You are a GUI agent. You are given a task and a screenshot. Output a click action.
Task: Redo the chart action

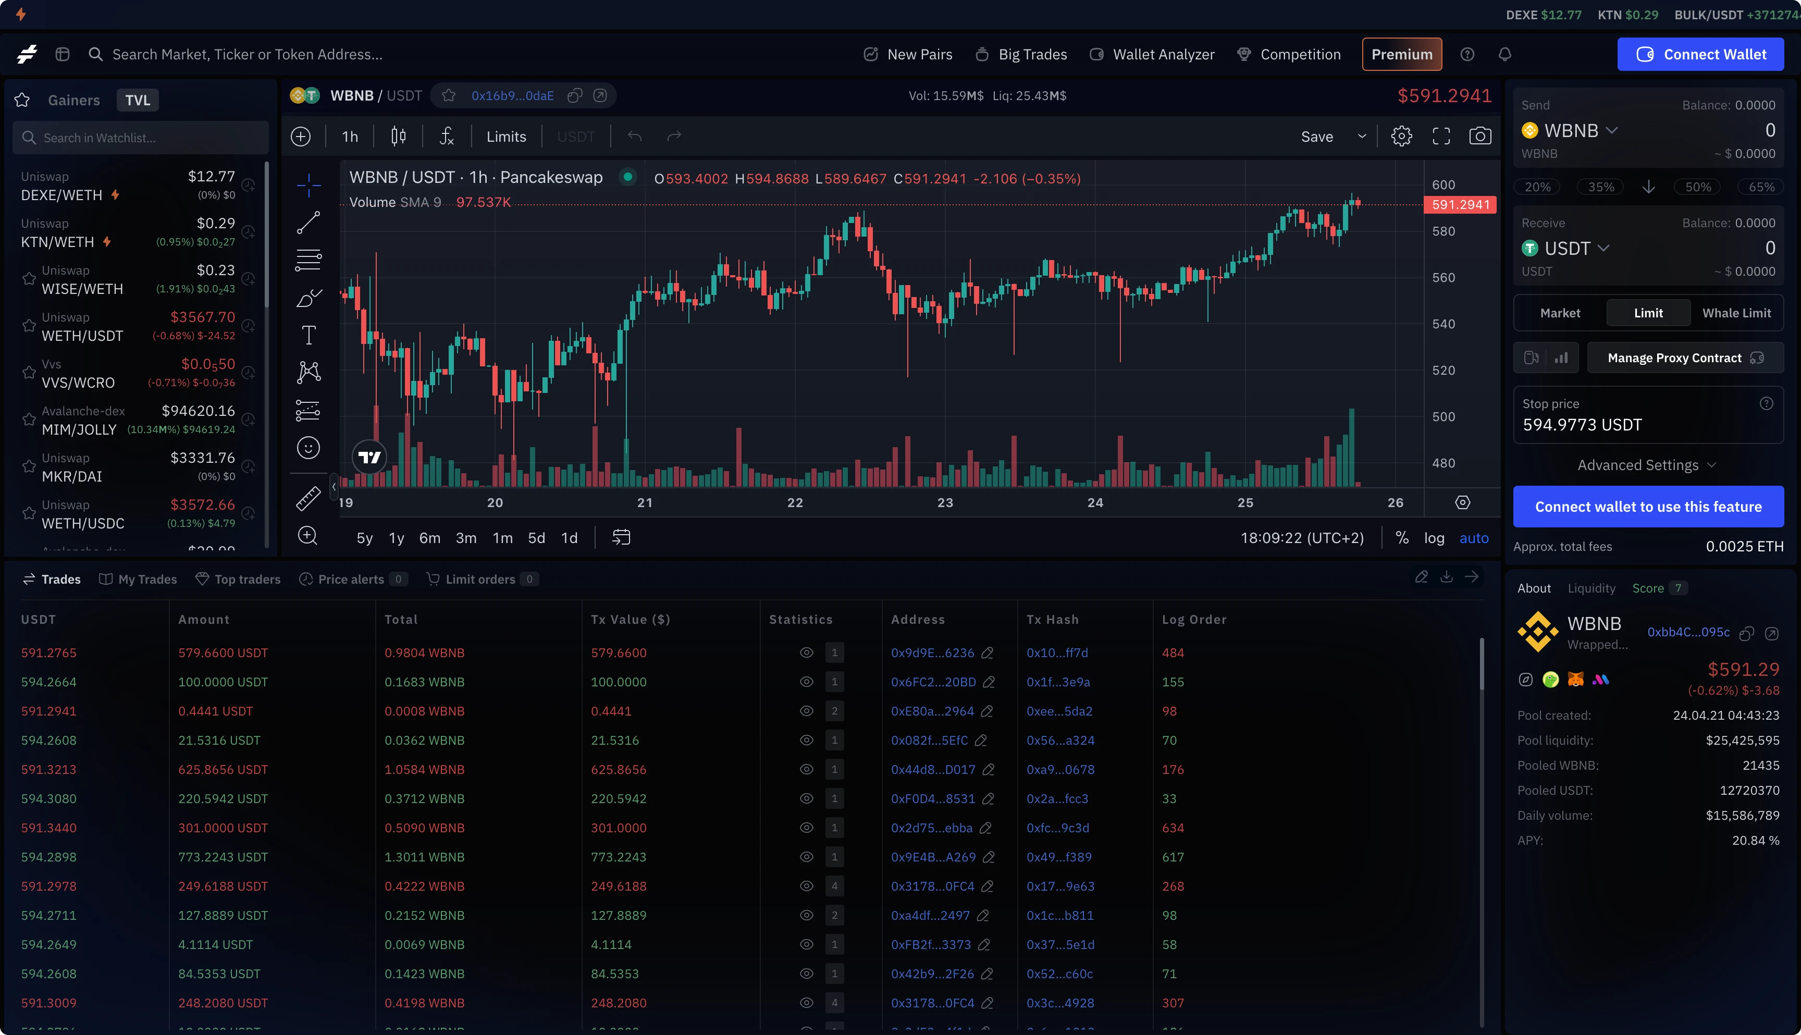coord(674,137)
